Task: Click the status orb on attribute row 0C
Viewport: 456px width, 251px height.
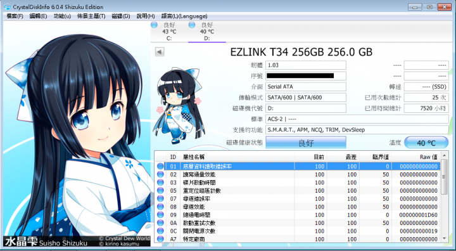Action: pos(160,231)
